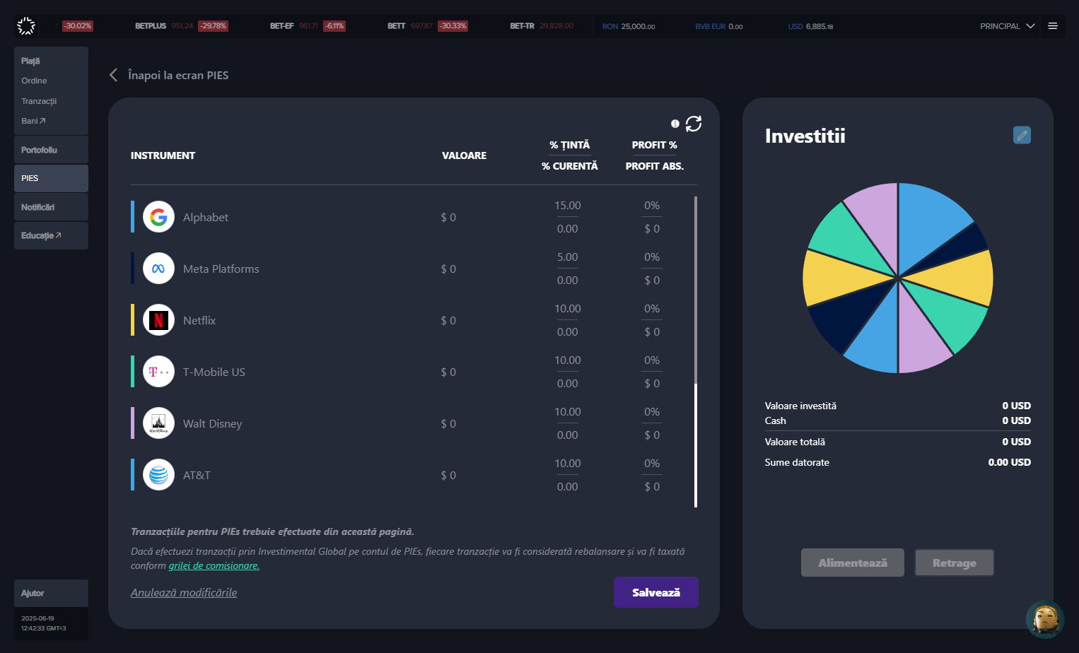Viewport: 1079px width, 653px height.
Task: Click the BET-TR index ticker
Action: coord(542,26)
